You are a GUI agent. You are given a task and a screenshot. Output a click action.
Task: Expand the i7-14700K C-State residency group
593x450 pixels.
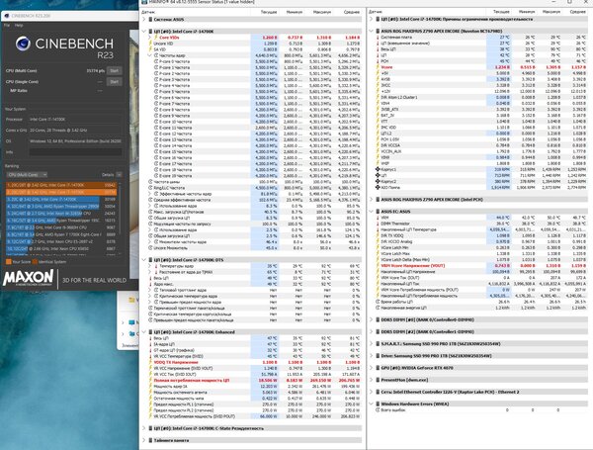coord(143,428)
